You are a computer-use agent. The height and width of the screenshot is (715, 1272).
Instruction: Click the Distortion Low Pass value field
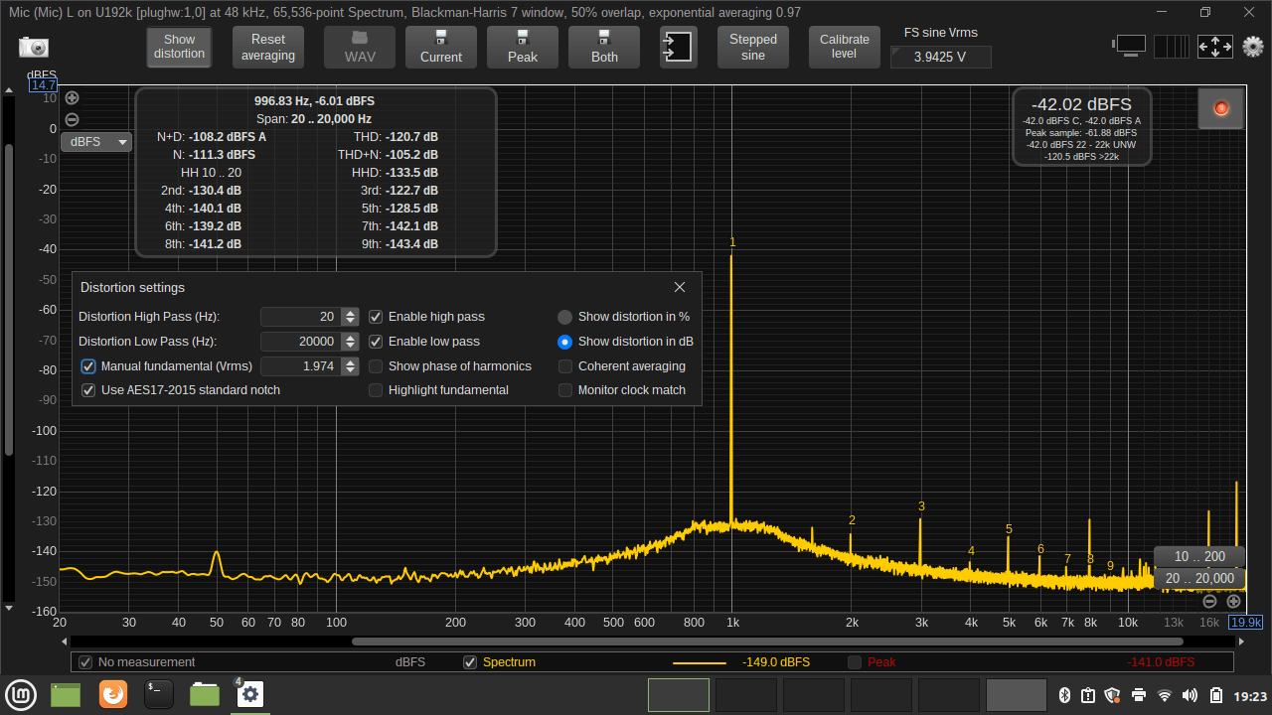pyautogui.click(x=301, y=342)
